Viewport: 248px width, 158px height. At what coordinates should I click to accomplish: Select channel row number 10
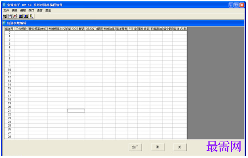click(x=9, y=70)
